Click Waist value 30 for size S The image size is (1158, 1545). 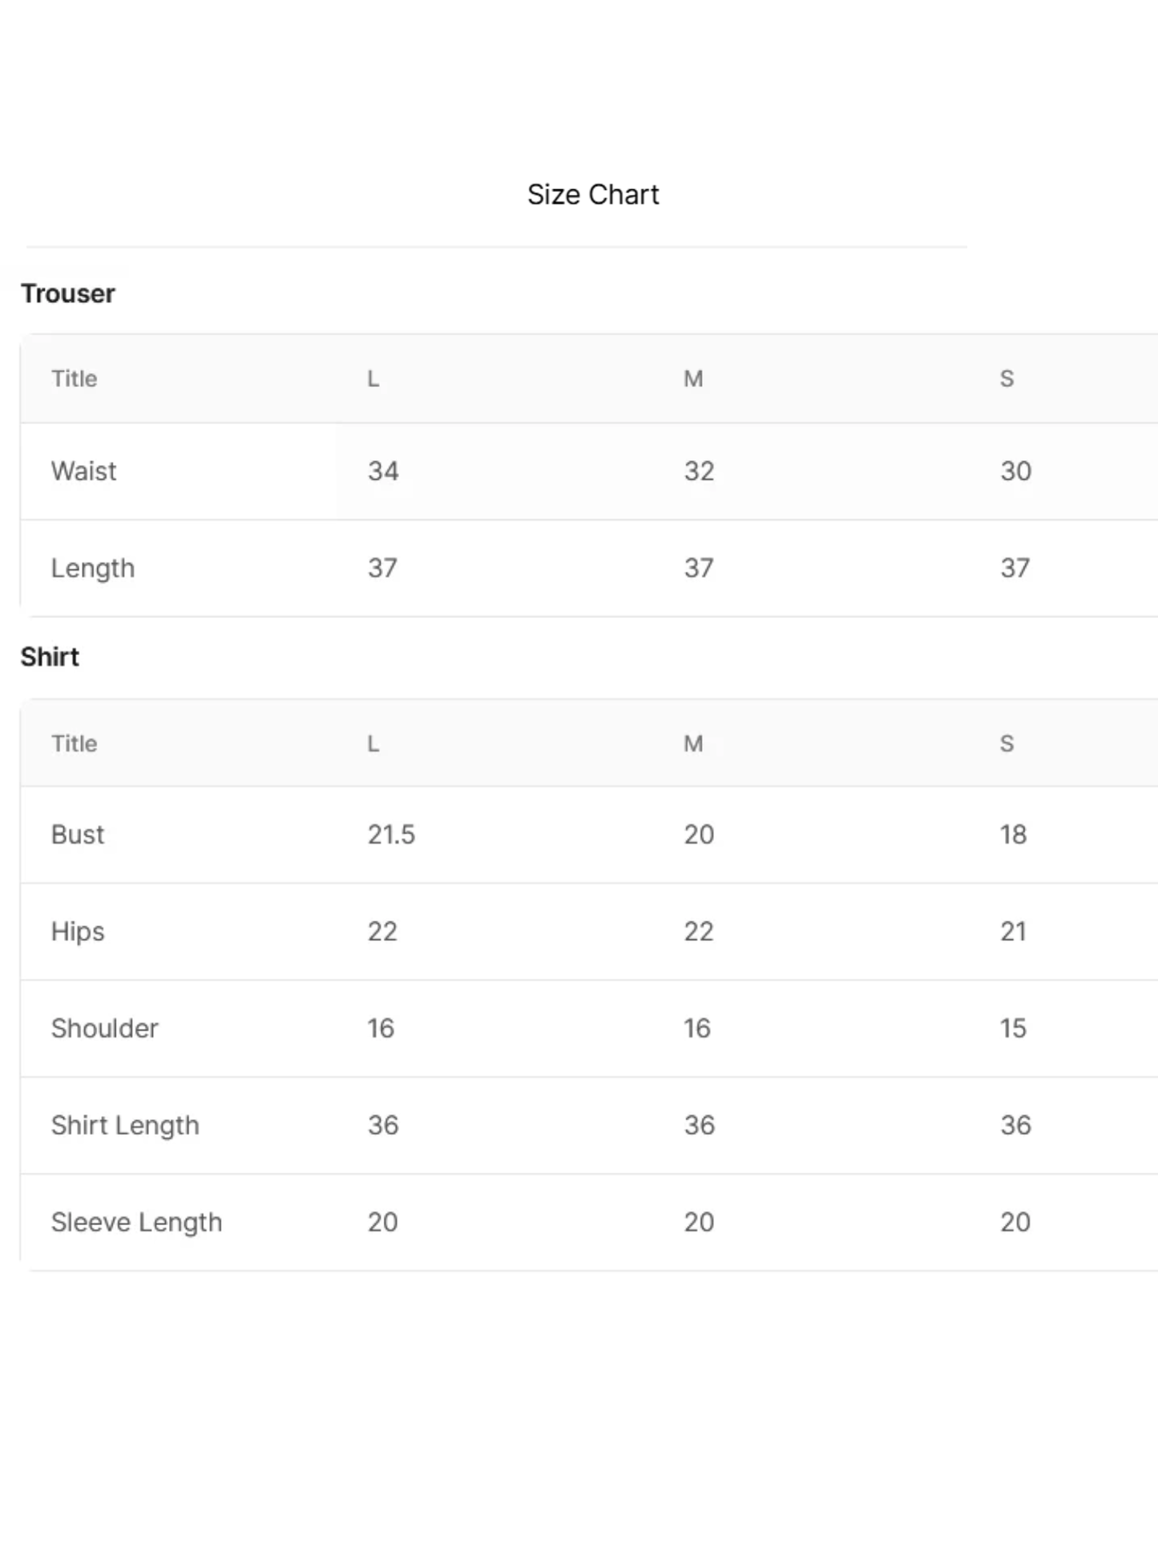click(1015, 471)
